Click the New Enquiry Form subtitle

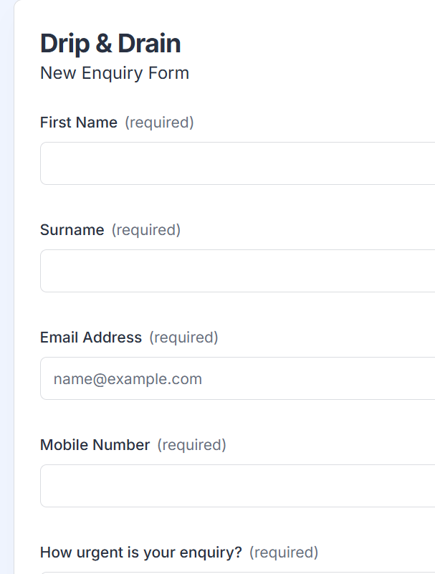[115, 73]
